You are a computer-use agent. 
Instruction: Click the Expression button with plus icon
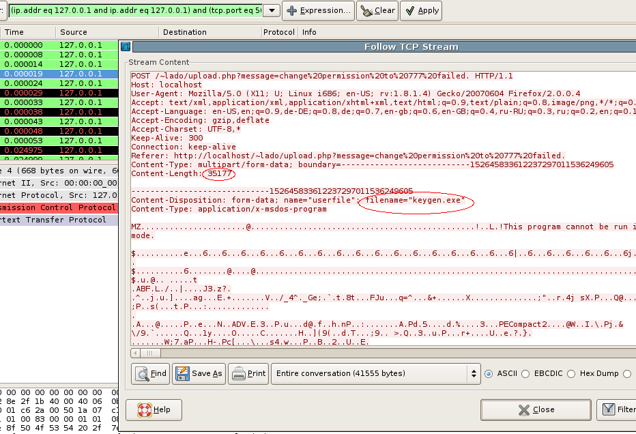click(x=317, y=11)
